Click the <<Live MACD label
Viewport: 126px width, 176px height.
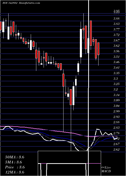point(106,169)
